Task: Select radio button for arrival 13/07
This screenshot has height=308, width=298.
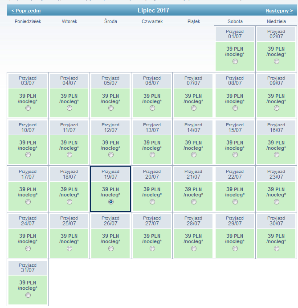Action: click(x=152, y=155)
